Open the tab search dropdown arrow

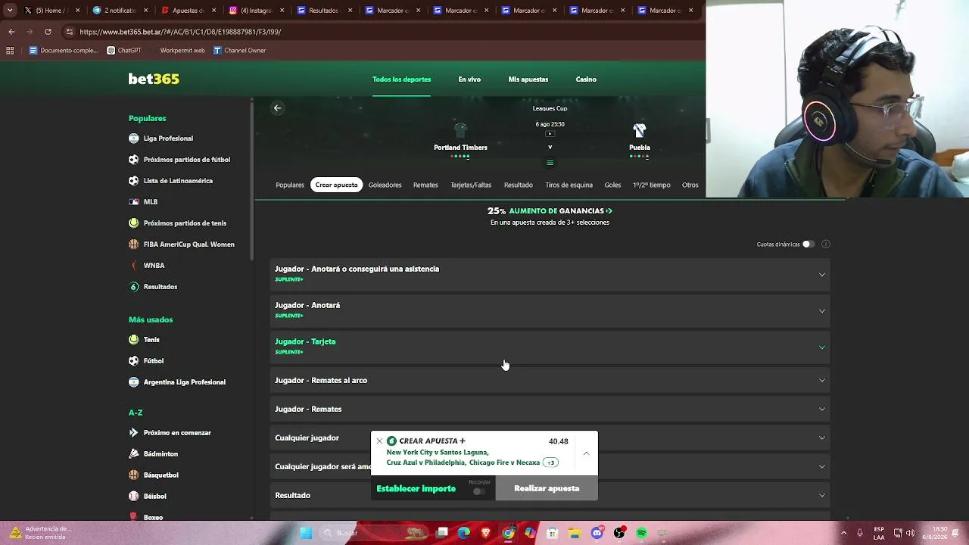click(10, 11)
